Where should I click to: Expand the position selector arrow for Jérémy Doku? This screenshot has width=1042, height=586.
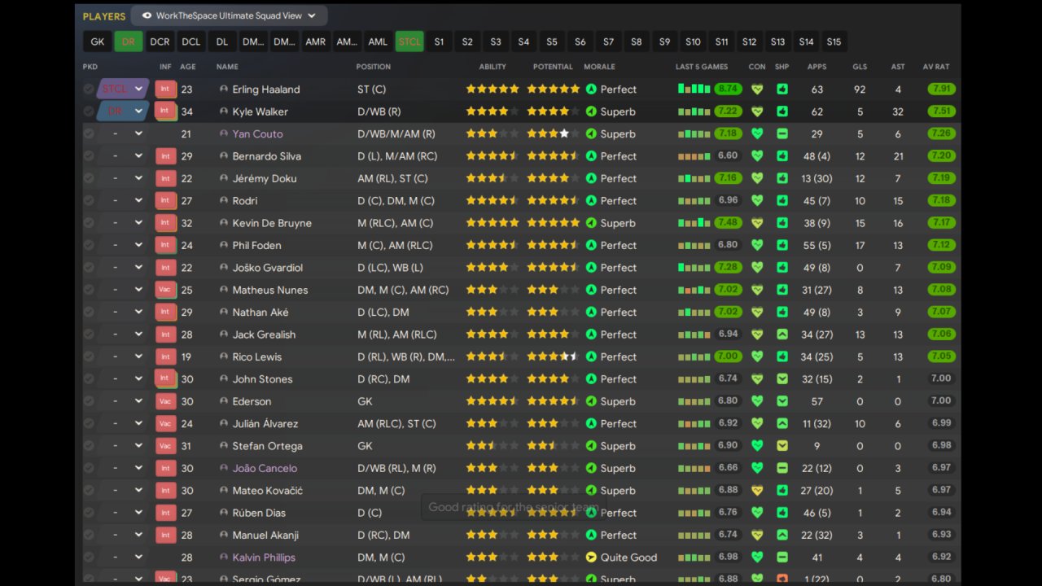(138, 178)
